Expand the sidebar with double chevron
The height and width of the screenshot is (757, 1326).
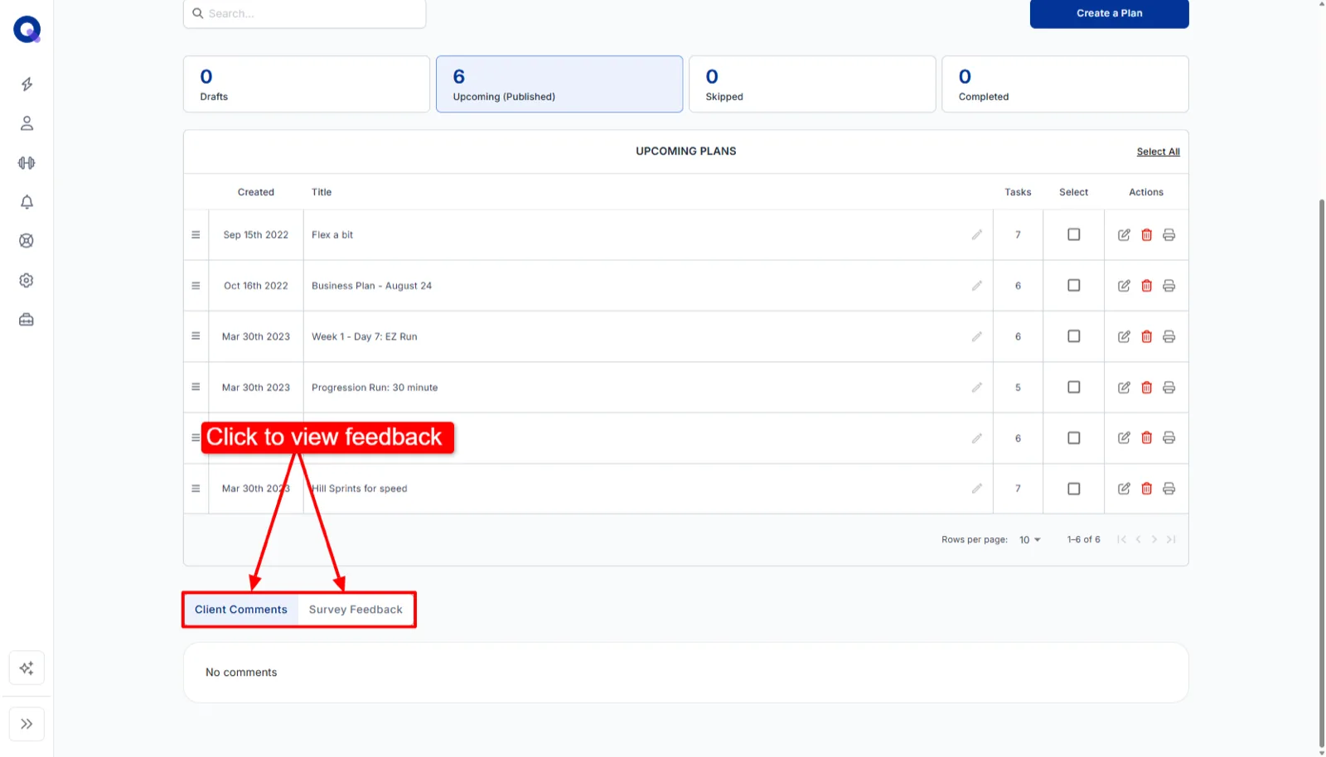click(27, 724)
